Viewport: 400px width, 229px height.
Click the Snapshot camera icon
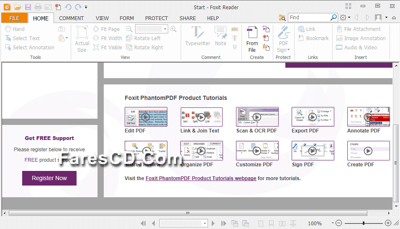click(x=62, y=29)
